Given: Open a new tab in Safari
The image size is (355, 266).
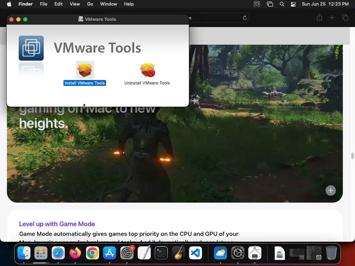Looking at the screenshot, I should click(x=332, y=17).
